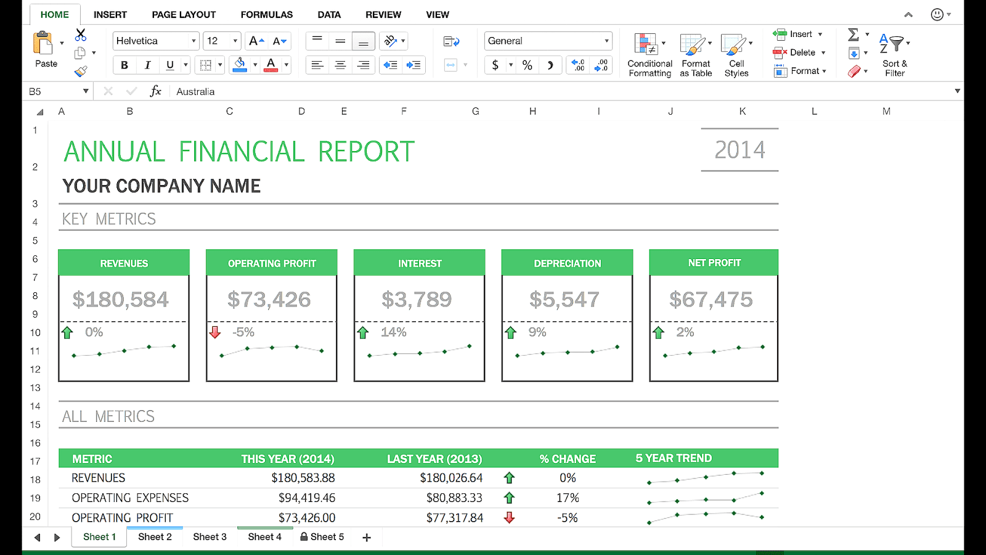Click the AutoSum sigma icon

[854, 35]
